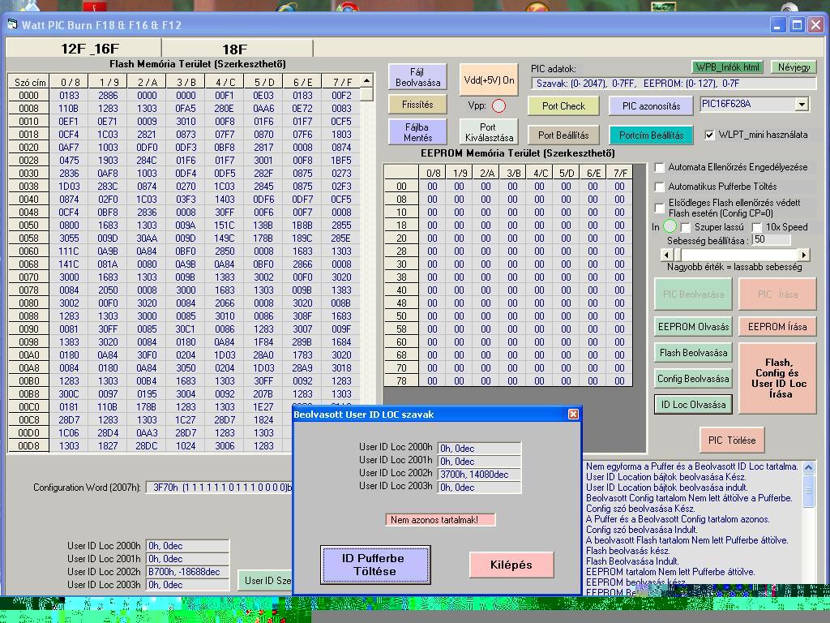Click the Sebesség beállítása value field
This screenshot has width=830, height=623.
click(x=770, y=240)
